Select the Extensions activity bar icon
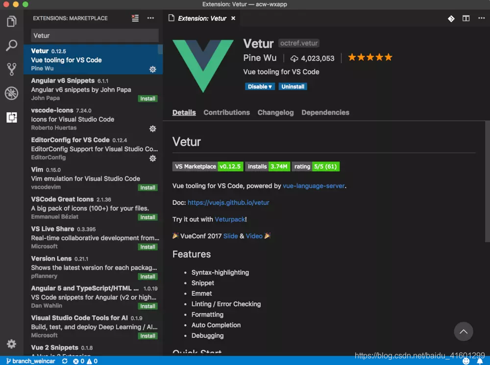This screenshot has height=365, width=490. point(12,117)
